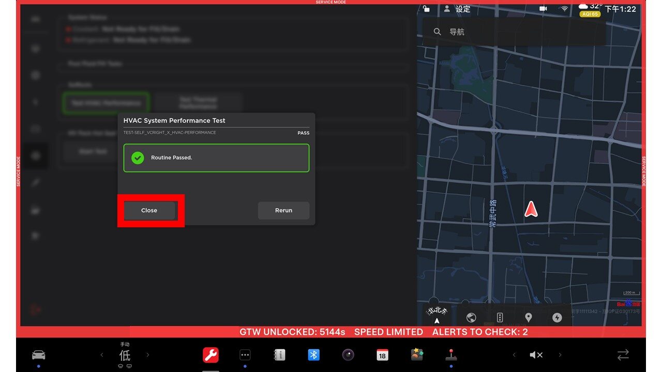Open the owner's manual info icon

(x=279, y=355)
